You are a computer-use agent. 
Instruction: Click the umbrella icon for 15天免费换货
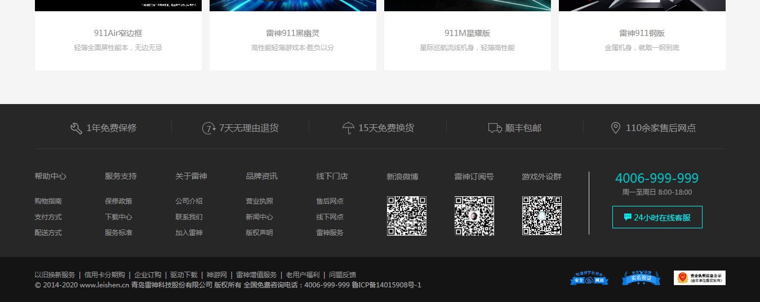tap(348, 128)
